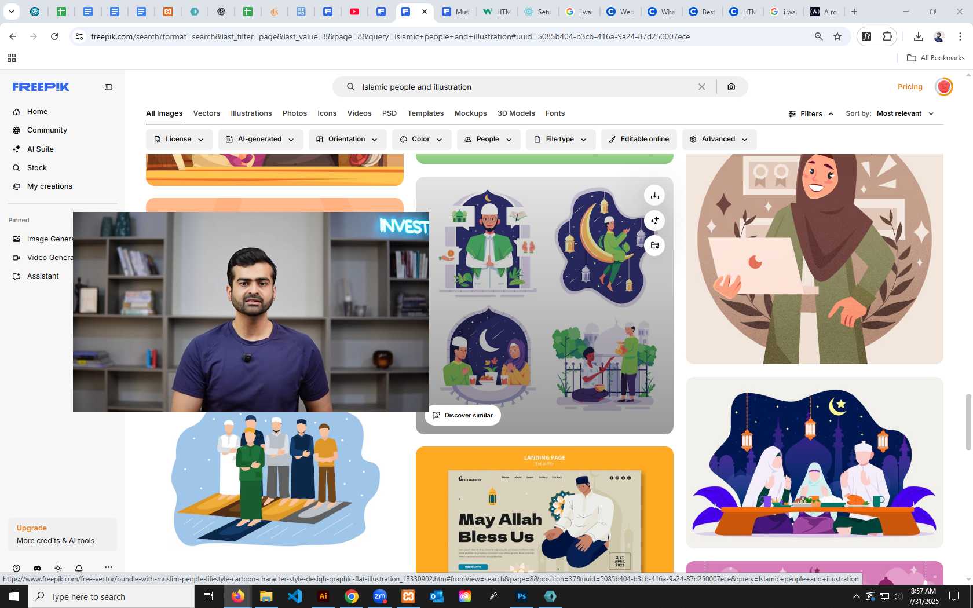Image resolution: width=973 pixels, height=608 pixels.
Task: Bookmark this page with the star icon
Action: [x=837, y=36]
